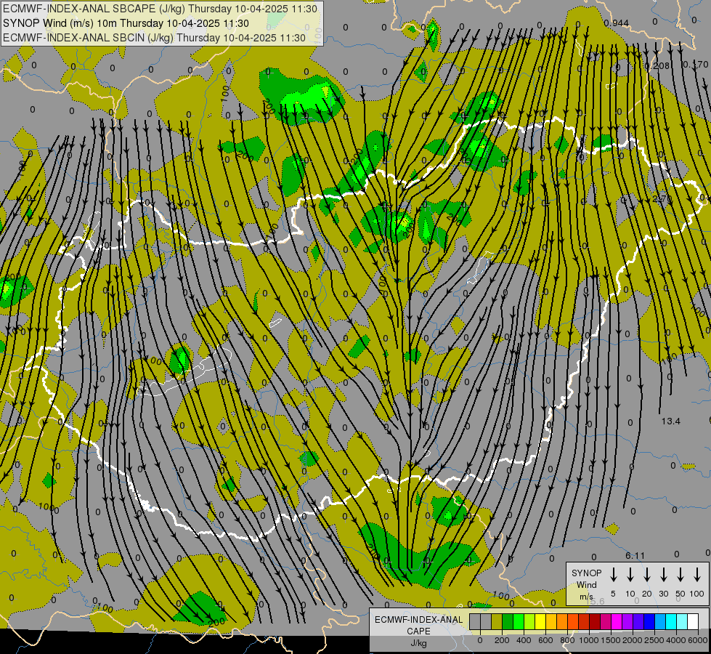Image resolution: width=711 pixels, height=654 pixels.
Task: Click the wind legend arrow above 10
Action: coord(630,575)
